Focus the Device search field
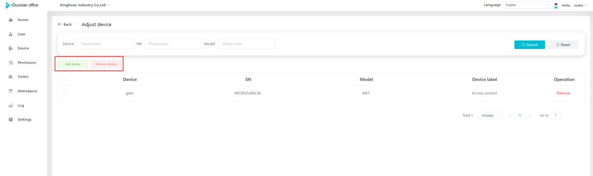Image resolution: width=593 pixels, height=176 pixels. pos(105,44)
